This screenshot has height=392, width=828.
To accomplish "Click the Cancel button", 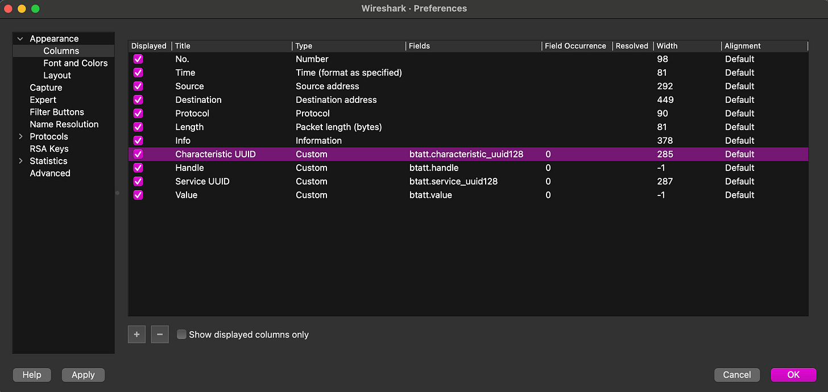I will tap(737, 375).
